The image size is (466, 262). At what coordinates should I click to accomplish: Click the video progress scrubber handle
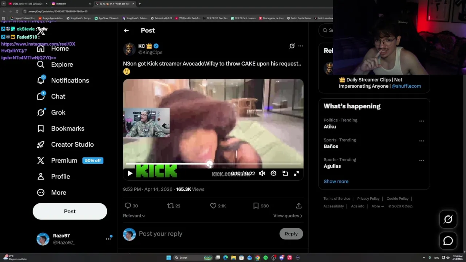pos(209,164)
